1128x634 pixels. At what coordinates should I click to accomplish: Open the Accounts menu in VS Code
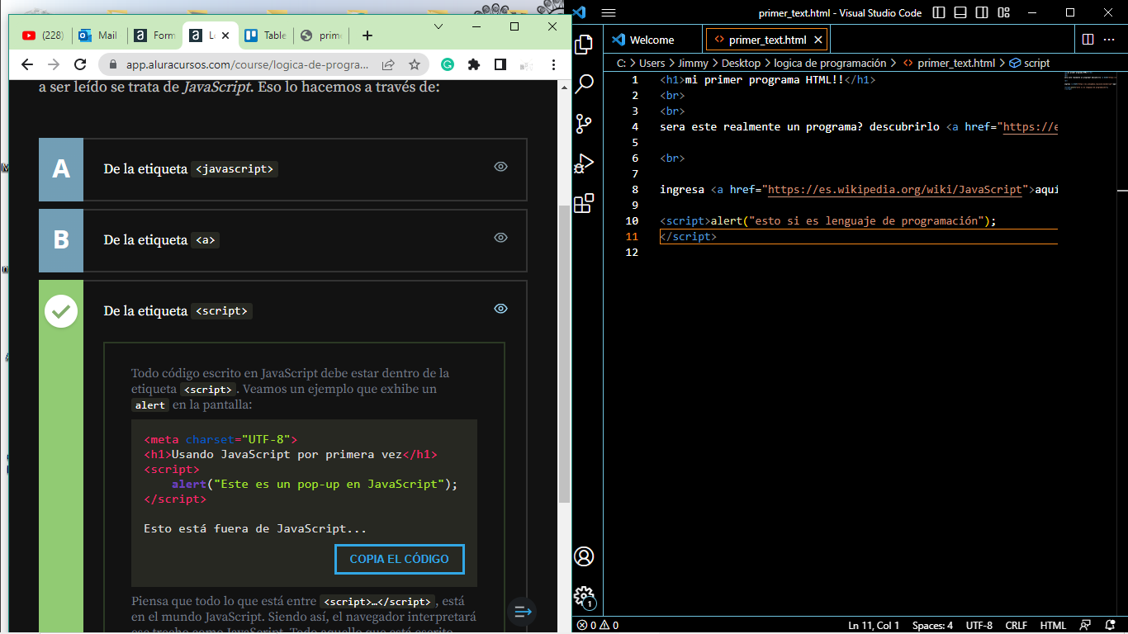pos(584,556)
